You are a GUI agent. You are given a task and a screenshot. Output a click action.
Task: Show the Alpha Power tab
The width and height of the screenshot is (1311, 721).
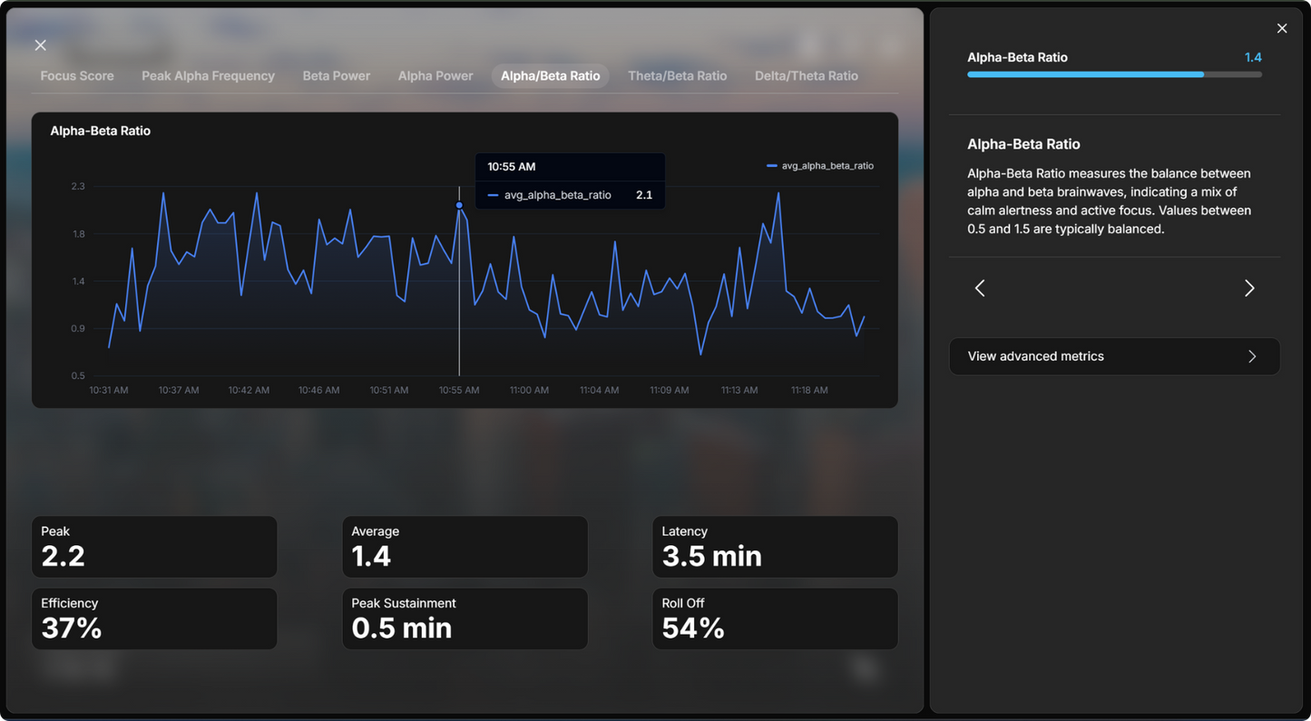click(435, 76)
